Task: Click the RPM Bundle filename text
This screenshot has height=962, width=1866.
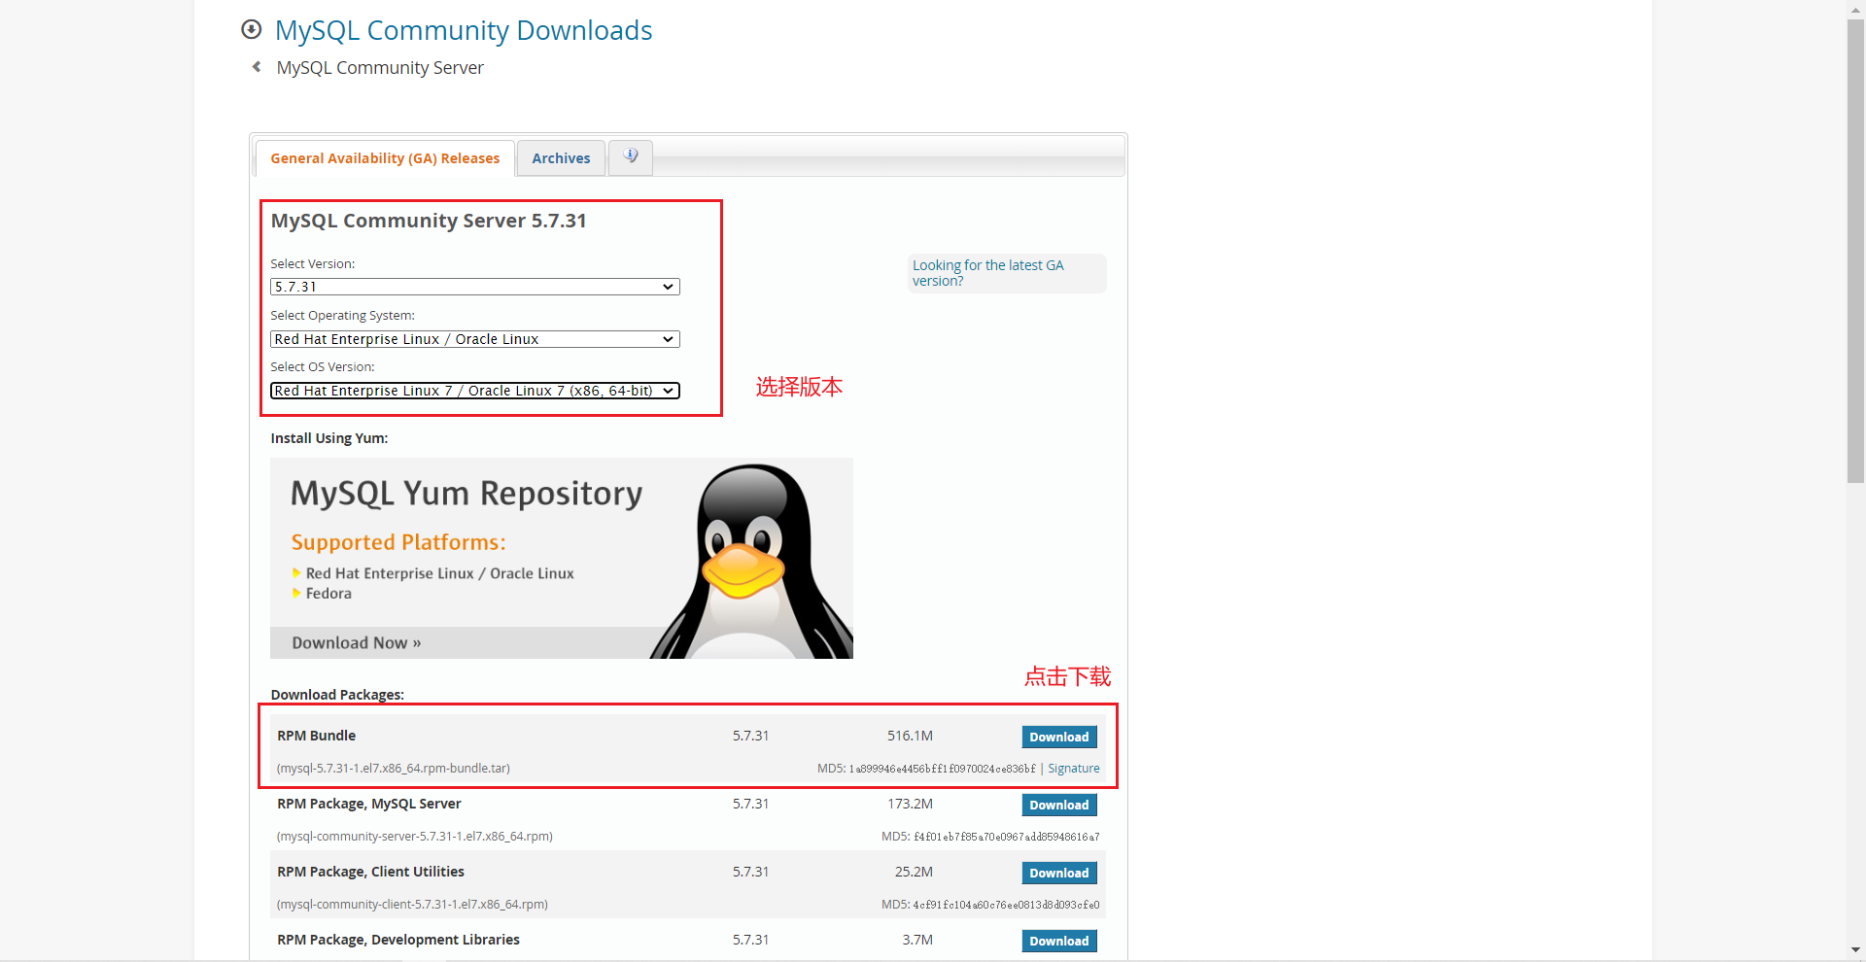Action: pyautogui.click(x=394, y=769)
